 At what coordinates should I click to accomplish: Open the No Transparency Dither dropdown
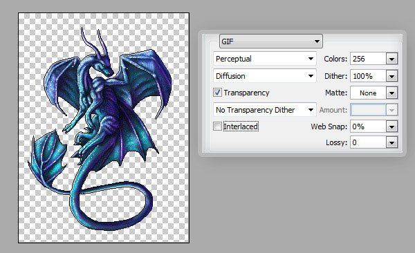265,110
